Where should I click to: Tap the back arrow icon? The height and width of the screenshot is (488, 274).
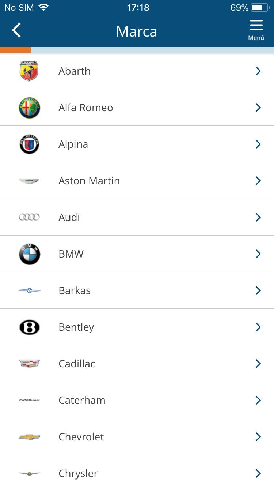(x=16, y=30)
